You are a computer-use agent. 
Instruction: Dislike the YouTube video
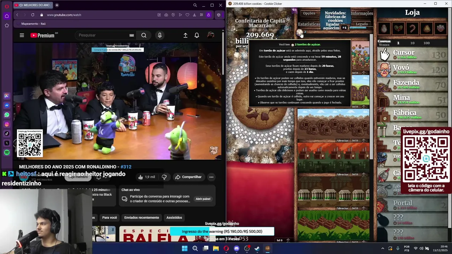[164, 177]
